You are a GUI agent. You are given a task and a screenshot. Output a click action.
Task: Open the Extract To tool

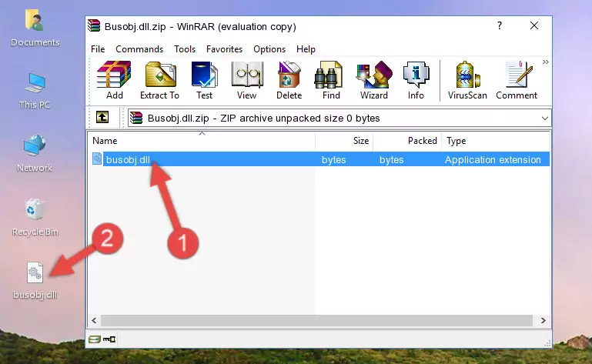point(159,80)
